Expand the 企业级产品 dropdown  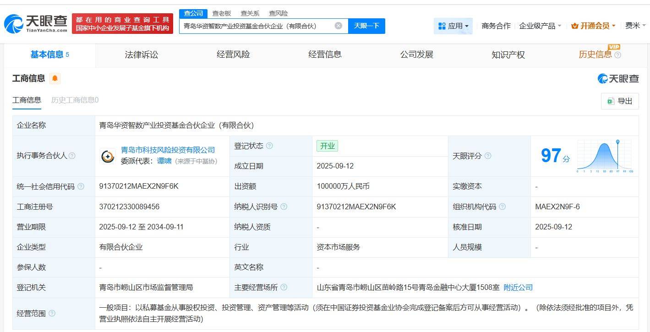(540, 26)
